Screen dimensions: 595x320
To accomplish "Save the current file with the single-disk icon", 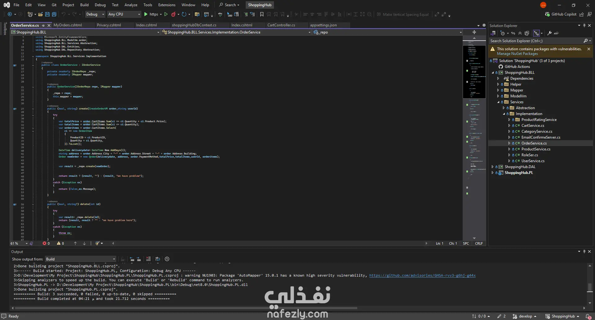I will click(x=47, y=14).
